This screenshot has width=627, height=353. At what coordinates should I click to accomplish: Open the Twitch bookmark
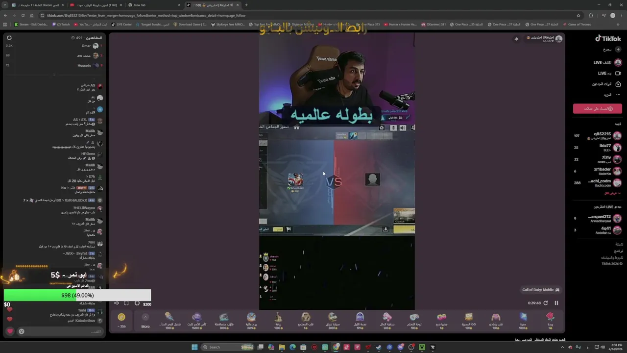(x=61, y=25)
